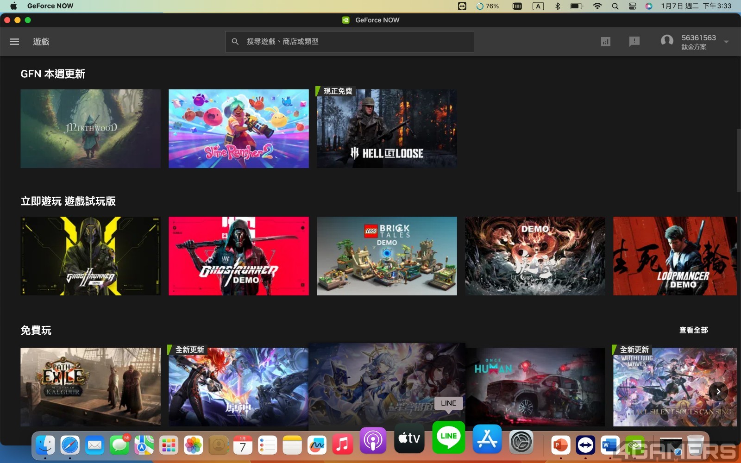Open Finder in the Dock
Screen dimensions: 741x463
[45, 445]
